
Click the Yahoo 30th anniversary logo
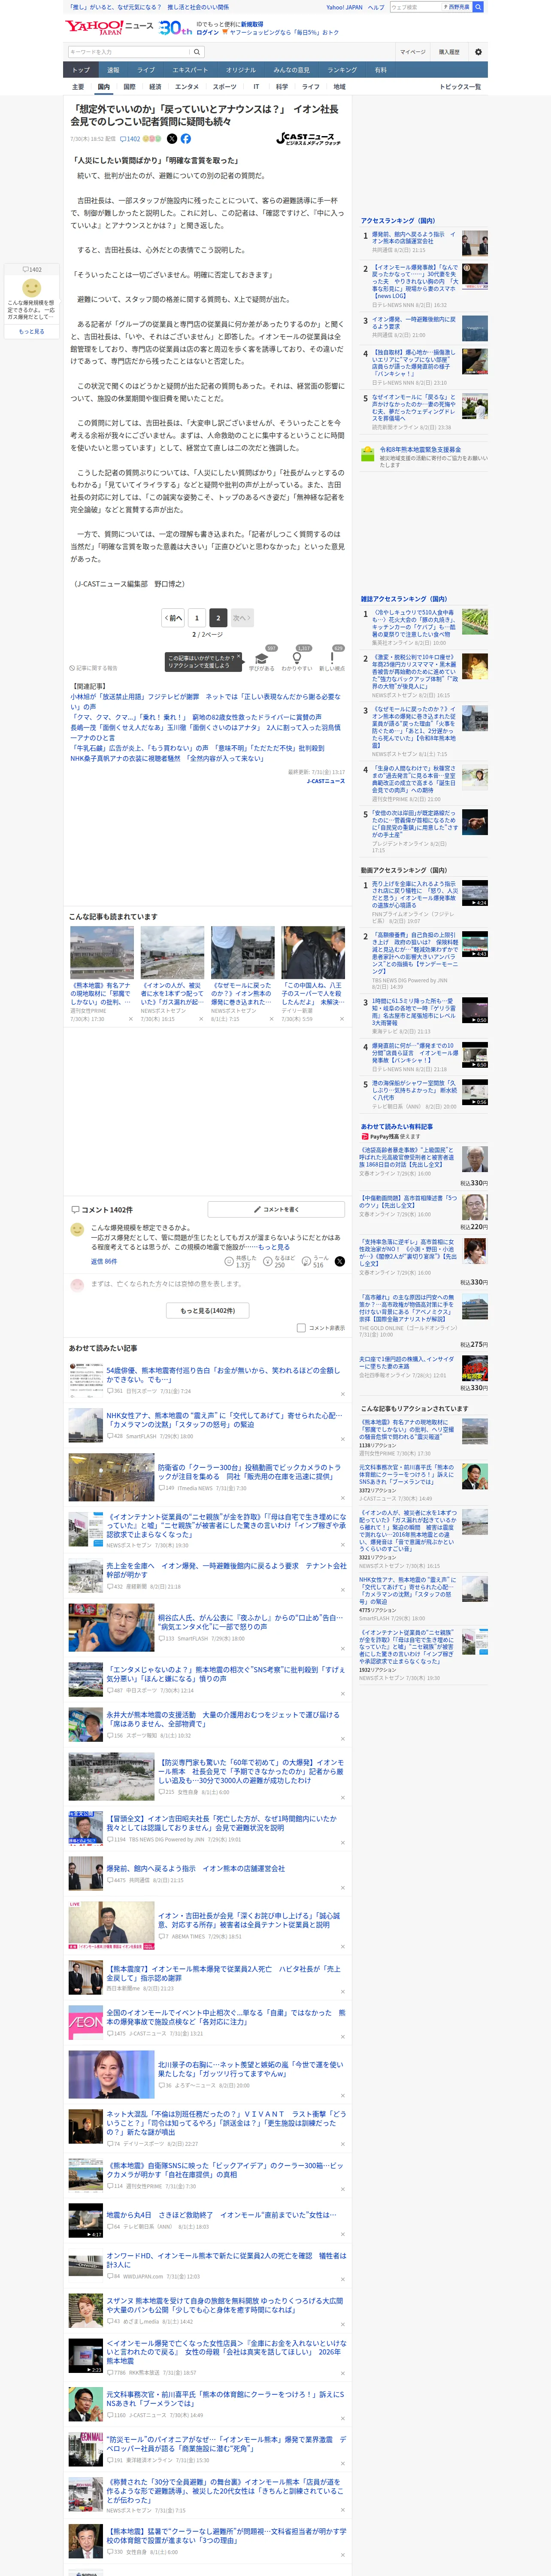(x=175, y=28)
